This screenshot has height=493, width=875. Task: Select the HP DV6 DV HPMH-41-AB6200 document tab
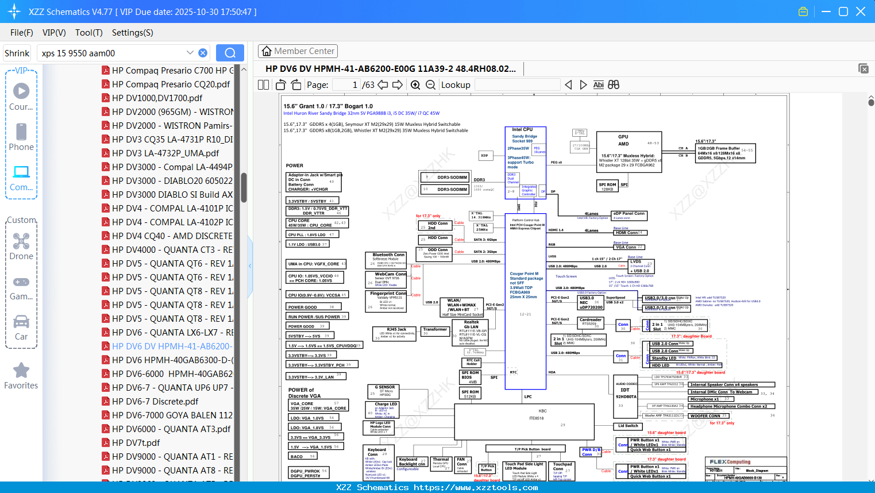pos(391,68)
